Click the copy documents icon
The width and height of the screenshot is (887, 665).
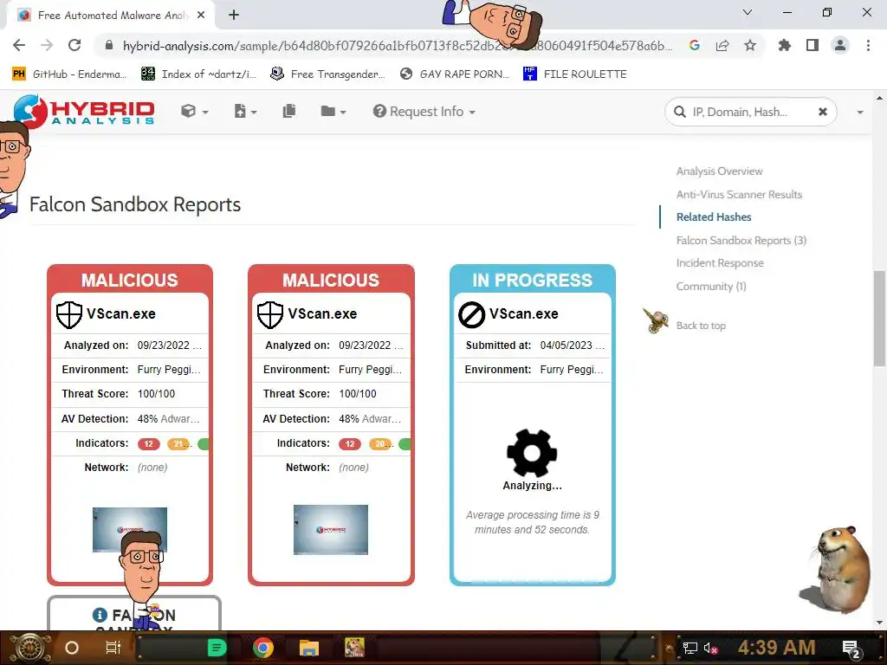coord(289,112)
